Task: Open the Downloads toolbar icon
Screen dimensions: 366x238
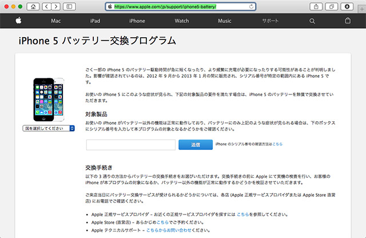Action: pyautogui.click(x=347, y=6)
